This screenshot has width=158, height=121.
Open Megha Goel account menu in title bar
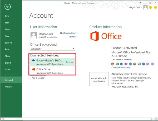pyautogui.click(x=135, y=7)
